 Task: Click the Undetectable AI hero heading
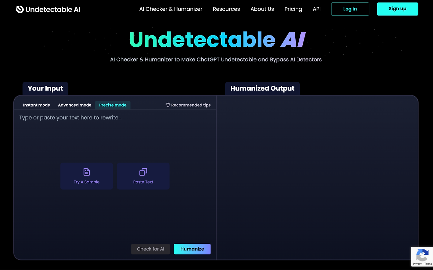217,40
